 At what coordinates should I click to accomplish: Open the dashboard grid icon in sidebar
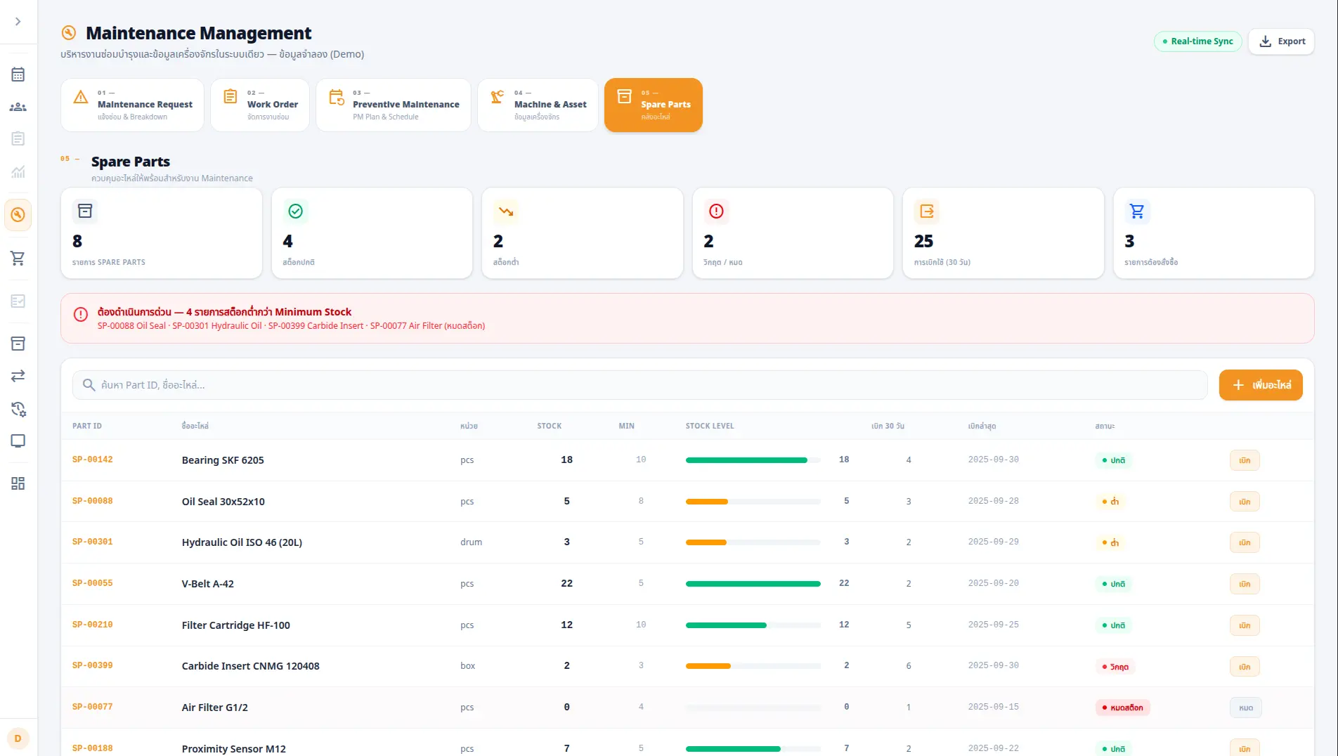click(x=18, y=483)
